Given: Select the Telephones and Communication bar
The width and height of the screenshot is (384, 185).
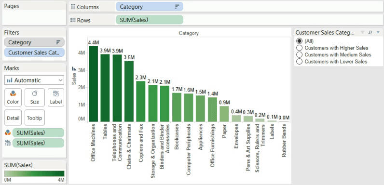Looking at the screenshot, I should (x=117, y=88).
